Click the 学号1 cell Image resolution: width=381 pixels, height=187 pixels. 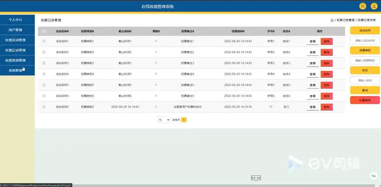pyautogui.click(x=271, y=41)
